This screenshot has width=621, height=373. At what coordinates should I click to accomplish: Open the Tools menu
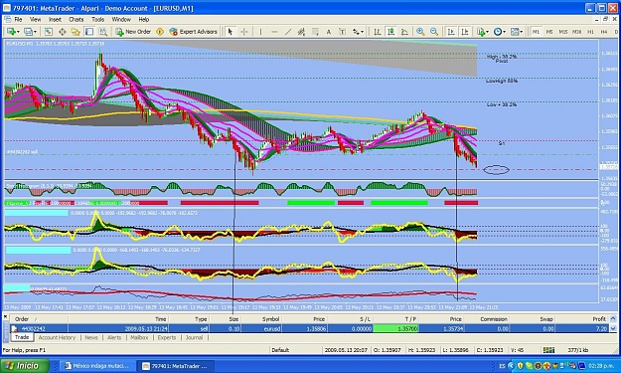97,20
